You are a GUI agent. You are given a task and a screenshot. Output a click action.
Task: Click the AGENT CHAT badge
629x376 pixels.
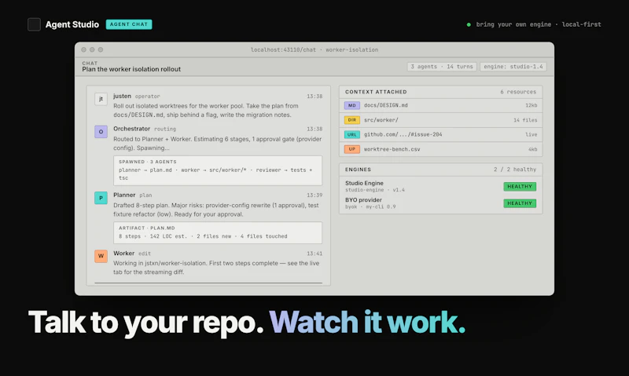pos(129,24)
